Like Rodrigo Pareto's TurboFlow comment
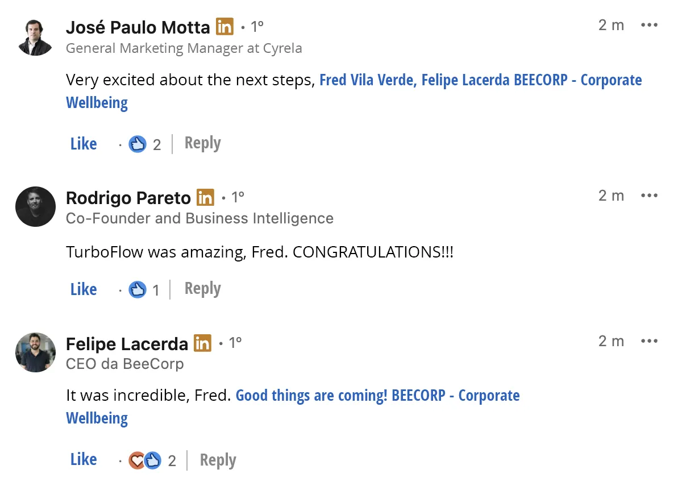This screenshot has width=682, height=490. (x=84, y=289)
